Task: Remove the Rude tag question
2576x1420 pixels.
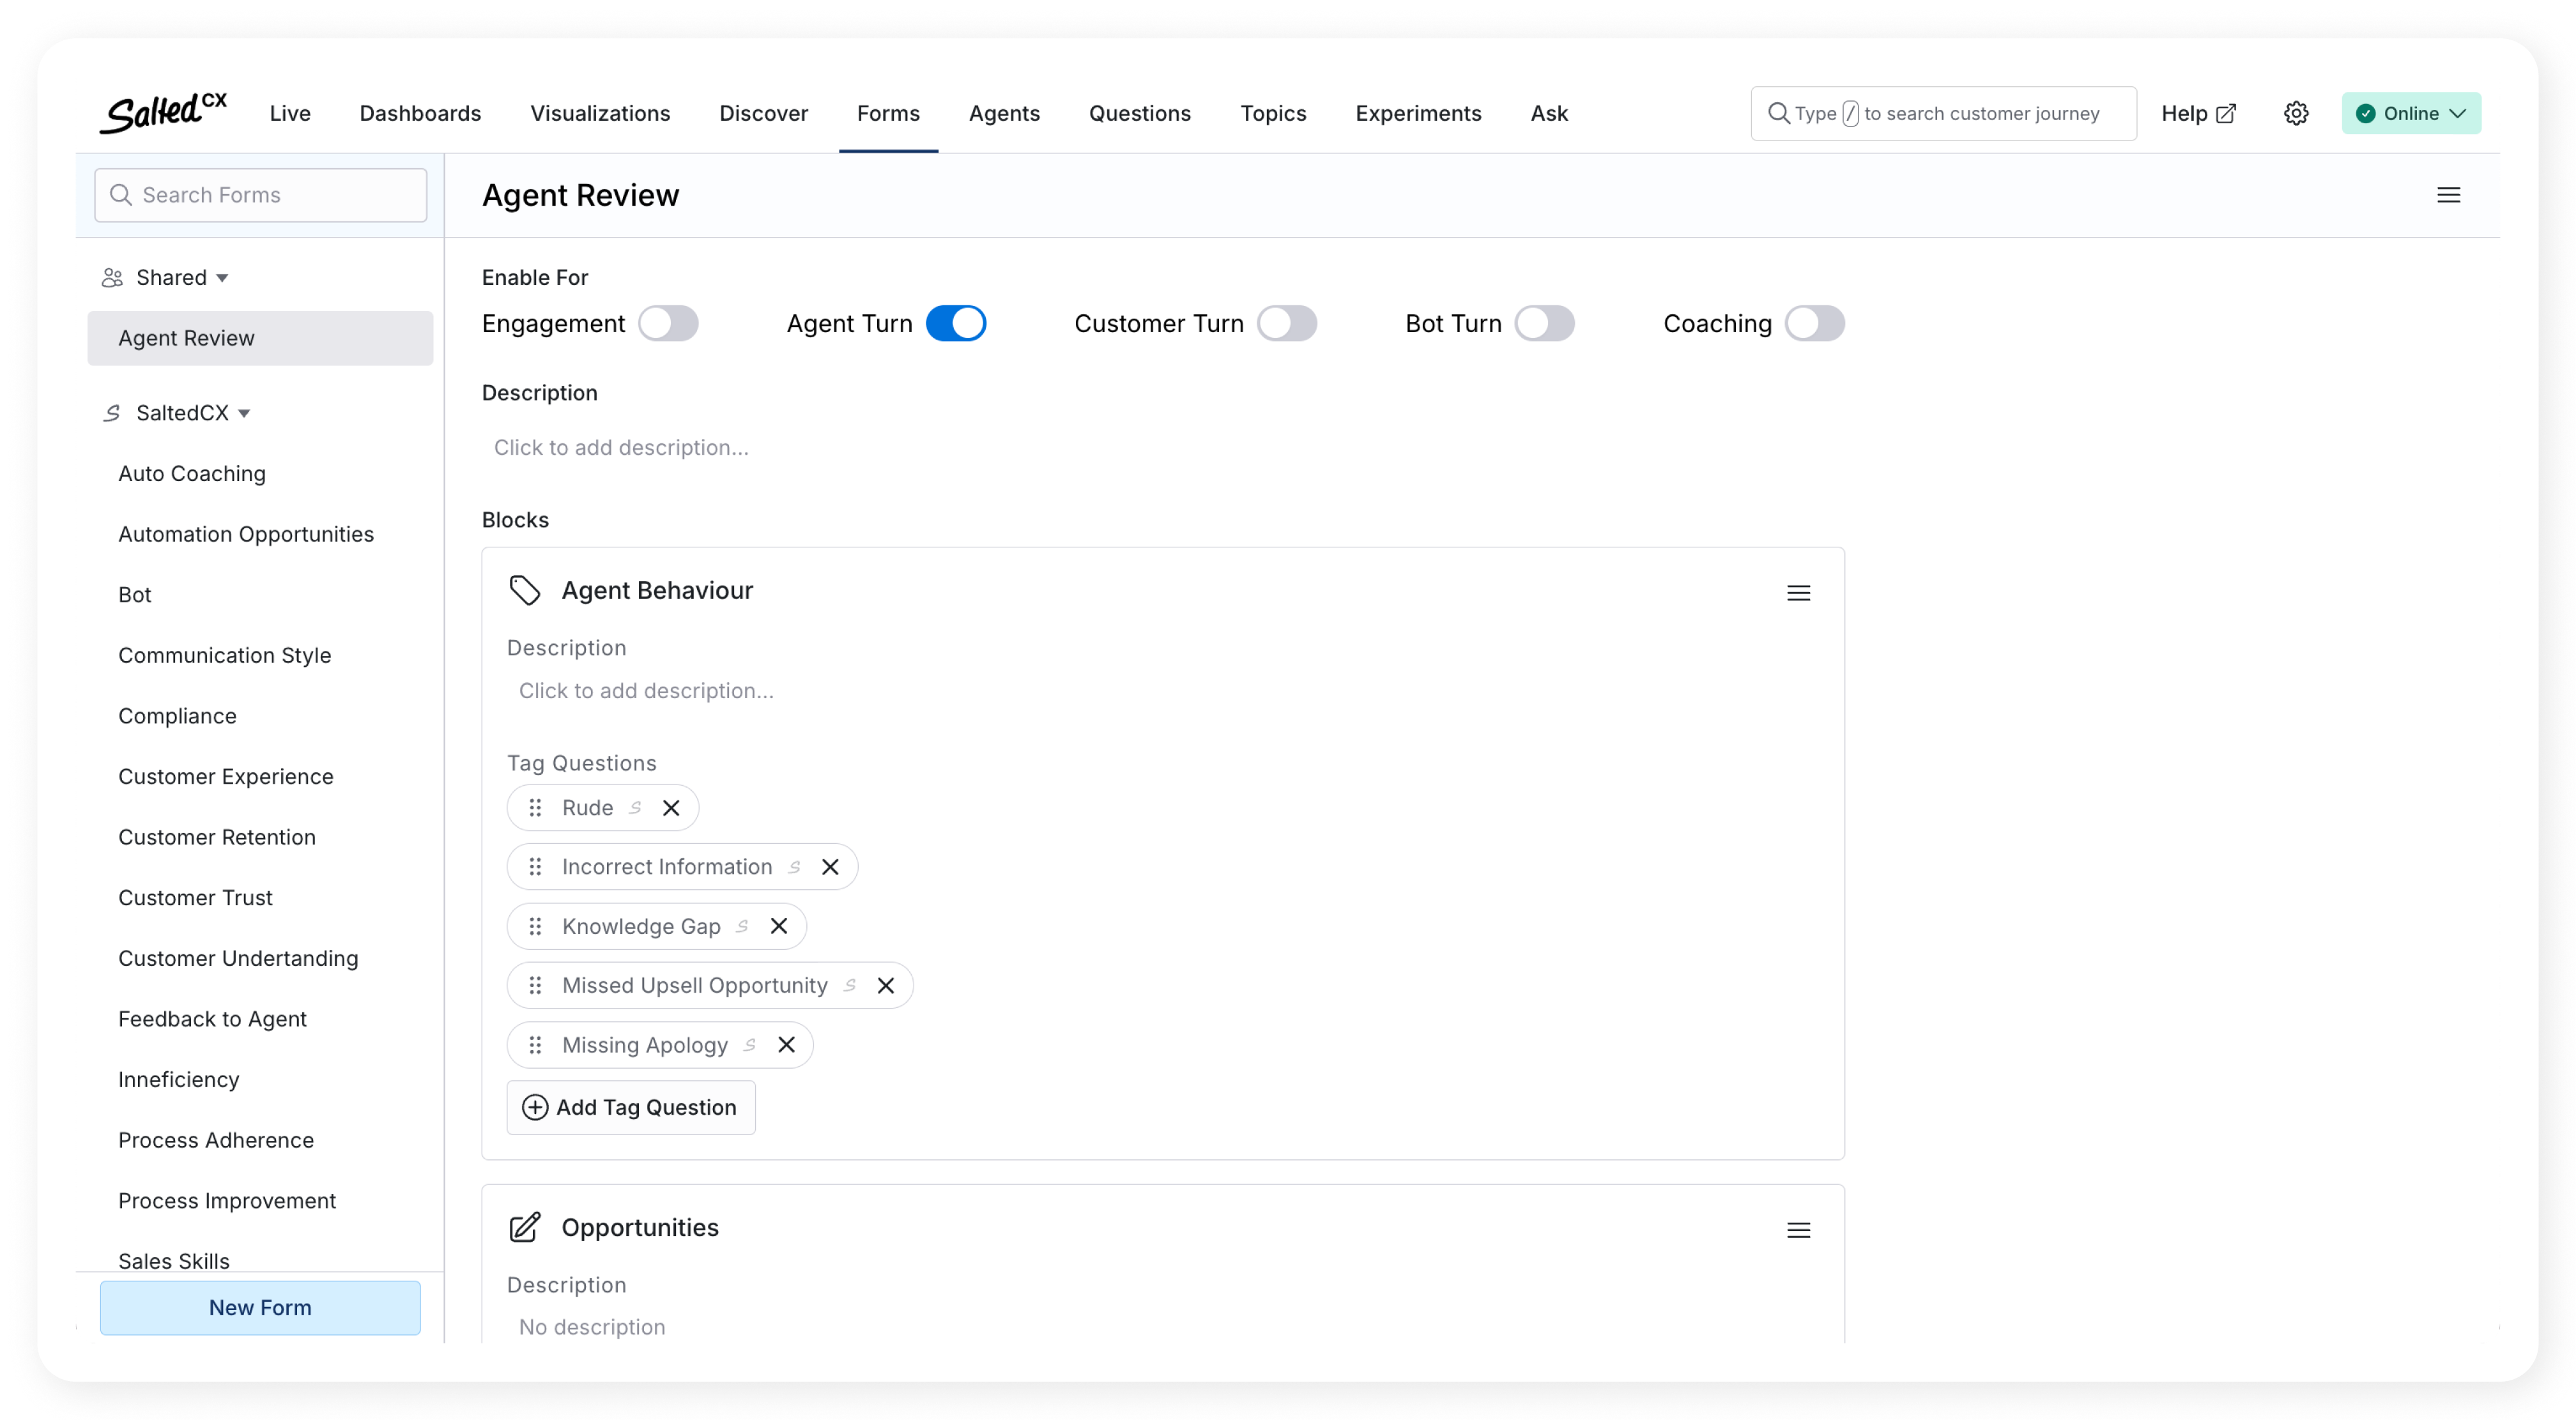Action: click(671, 808)
